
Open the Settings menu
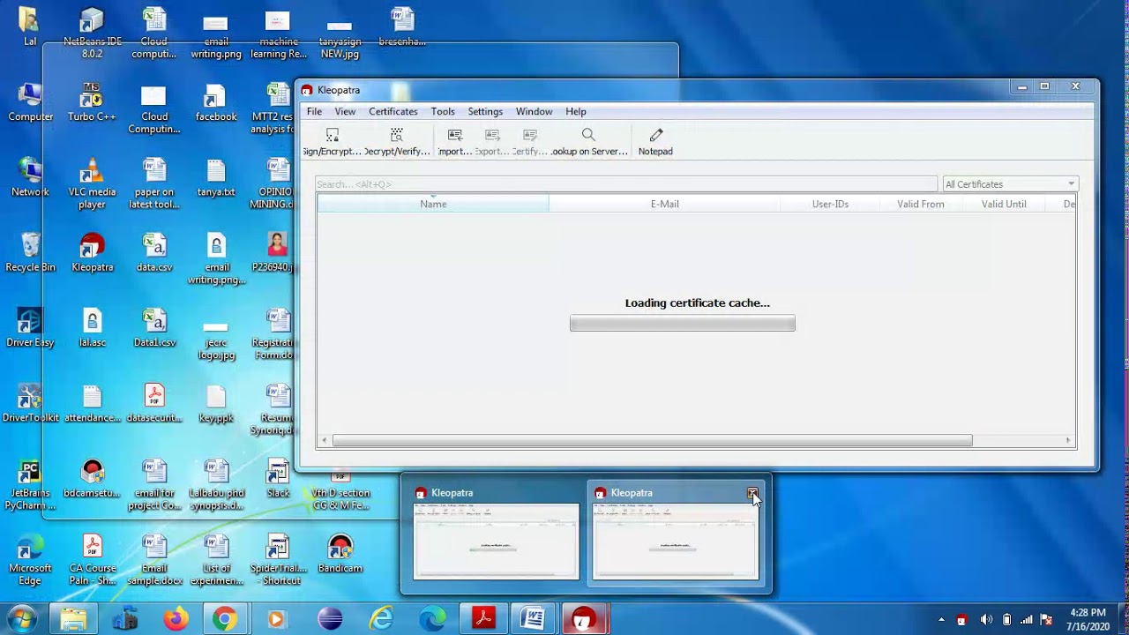pyautogui.click(x=485, y=112)
